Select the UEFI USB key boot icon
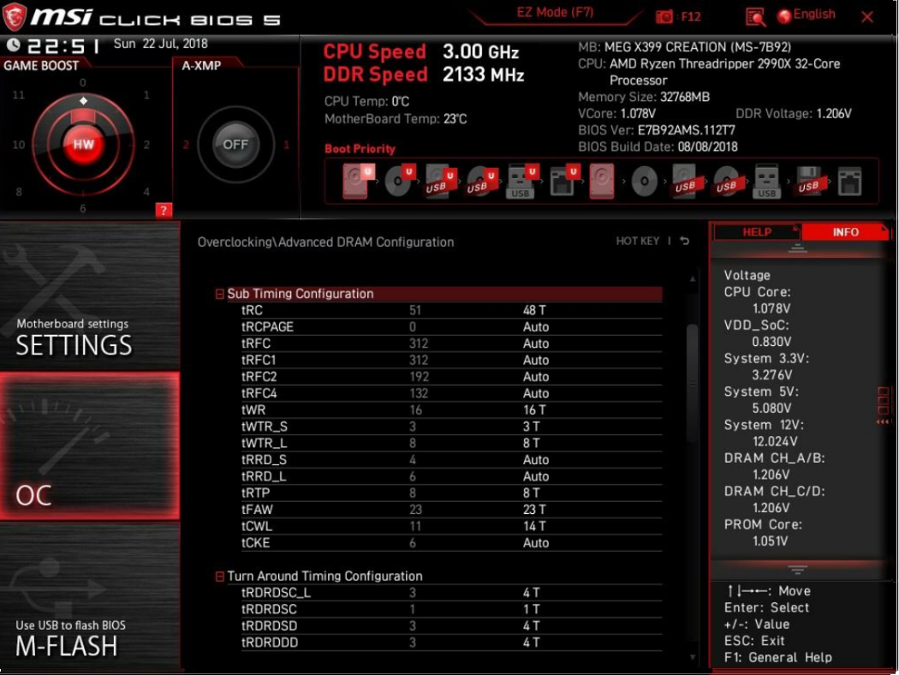Viewport: 899px width, 675px height. [522, 182]
